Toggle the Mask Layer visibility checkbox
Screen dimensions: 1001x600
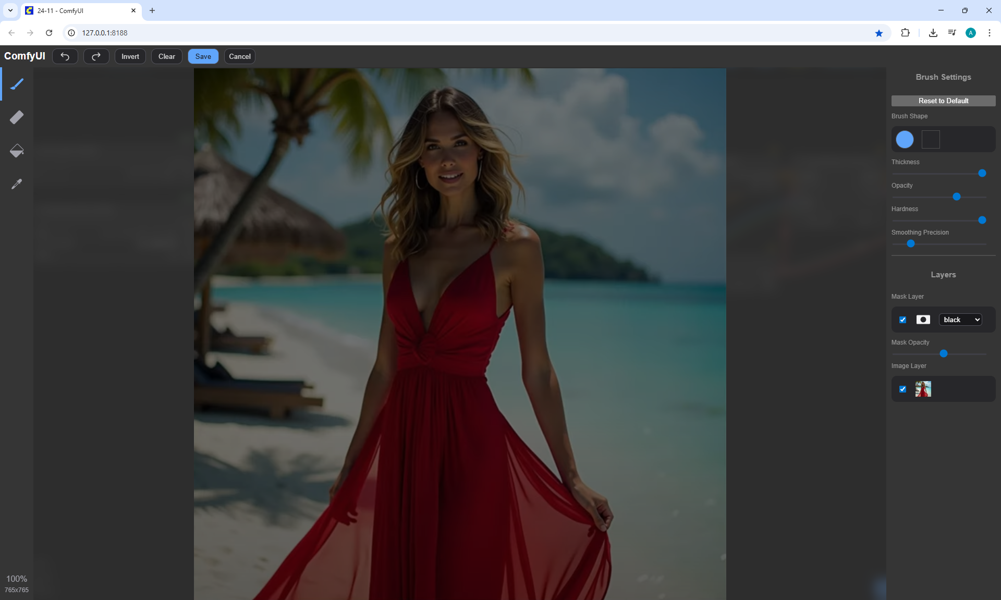click(x=902, y=320)
